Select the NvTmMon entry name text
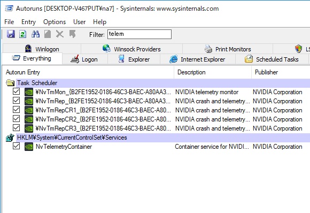The image size is (310, 213). (x=103, y=92)
